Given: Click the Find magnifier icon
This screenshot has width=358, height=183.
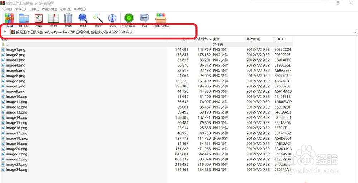Looking at the screenshot, I should 83,18.
